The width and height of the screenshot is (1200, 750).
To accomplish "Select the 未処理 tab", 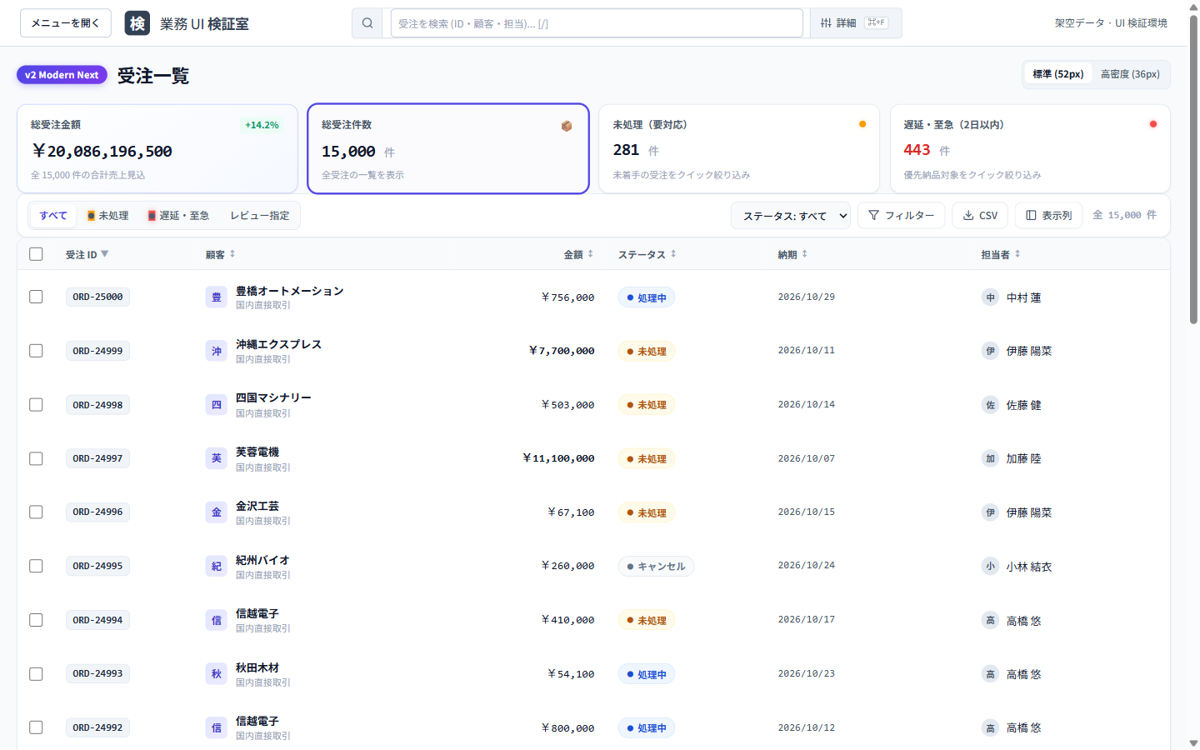I will point(107,216).
